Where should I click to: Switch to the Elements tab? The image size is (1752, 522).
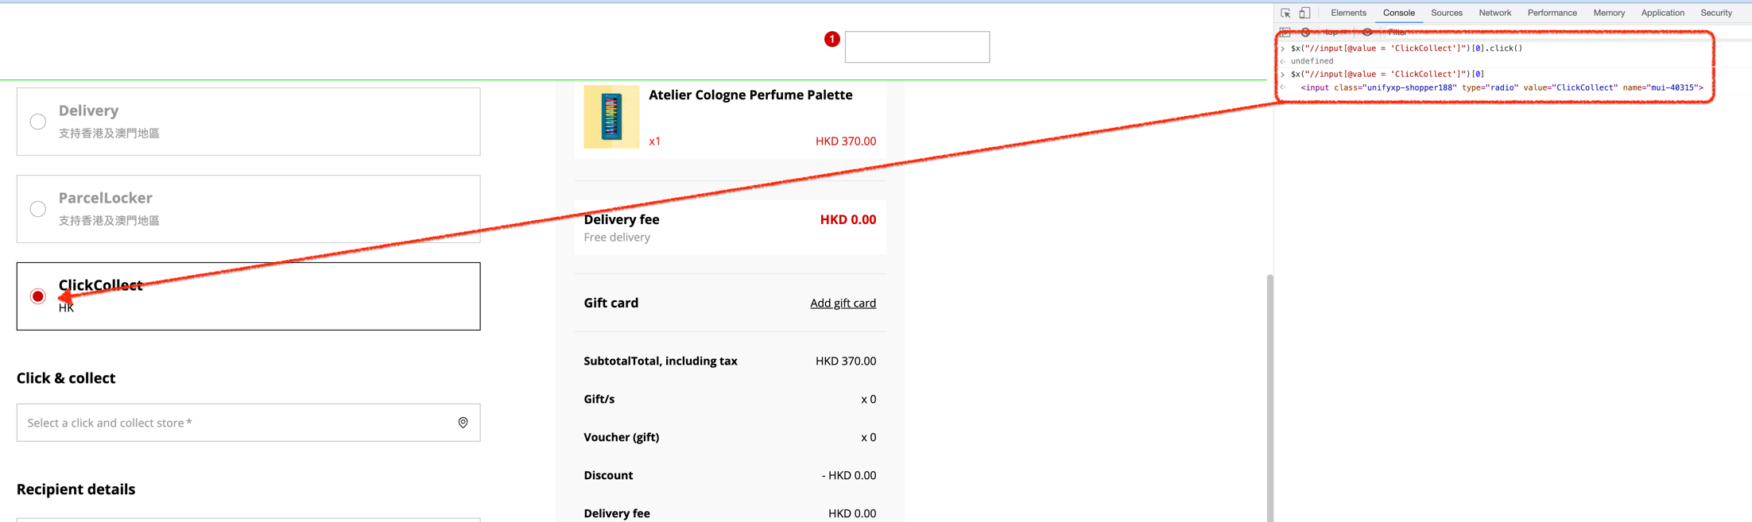1348,13
